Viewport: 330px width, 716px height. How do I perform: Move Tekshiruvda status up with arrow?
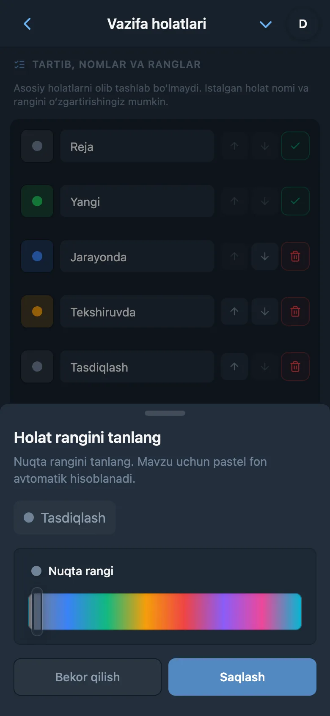234,311
